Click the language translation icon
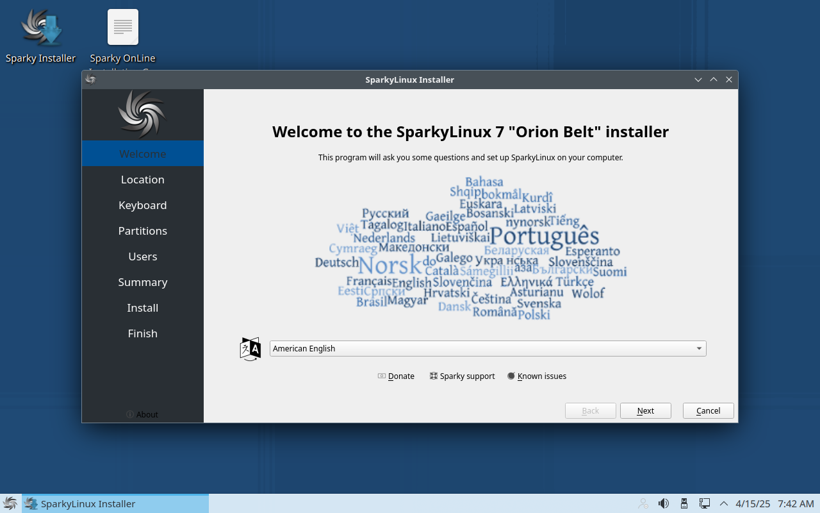 point(250,349)
